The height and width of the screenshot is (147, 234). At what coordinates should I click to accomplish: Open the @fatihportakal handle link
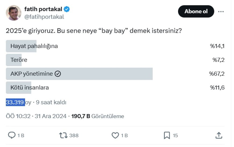(x=44, y=17)
